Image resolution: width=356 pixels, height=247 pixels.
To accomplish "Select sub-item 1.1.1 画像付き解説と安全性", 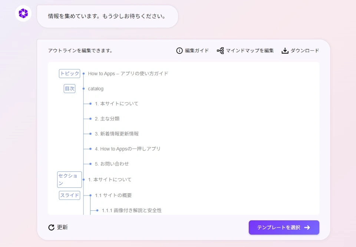I will point(132,210).
